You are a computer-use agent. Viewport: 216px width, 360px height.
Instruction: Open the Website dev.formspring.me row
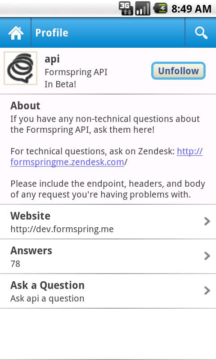click(x=108, y=222)
